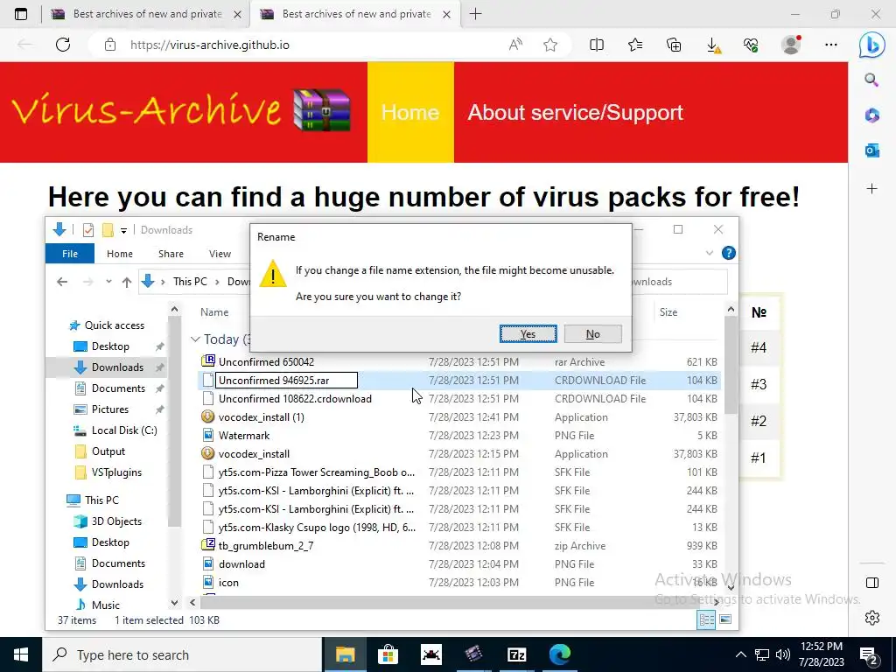Open recent locations dropdown arrow
Screen dimensions: 896x672
tap(108, 282)
